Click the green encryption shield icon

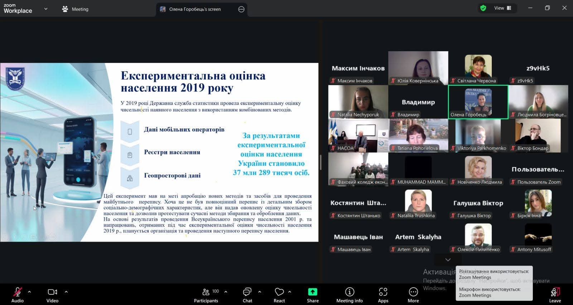[x=483, y=8]
